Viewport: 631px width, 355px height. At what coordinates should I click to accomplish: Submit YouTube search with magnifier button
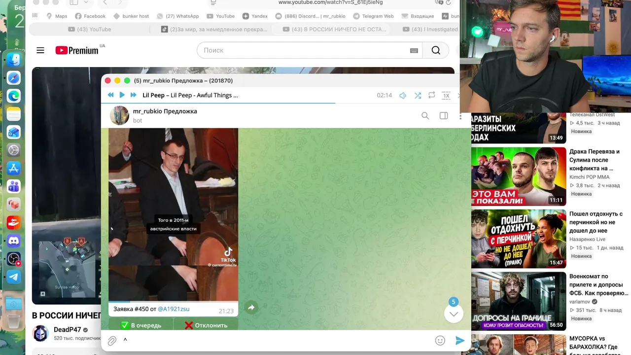tap(436, 50)
